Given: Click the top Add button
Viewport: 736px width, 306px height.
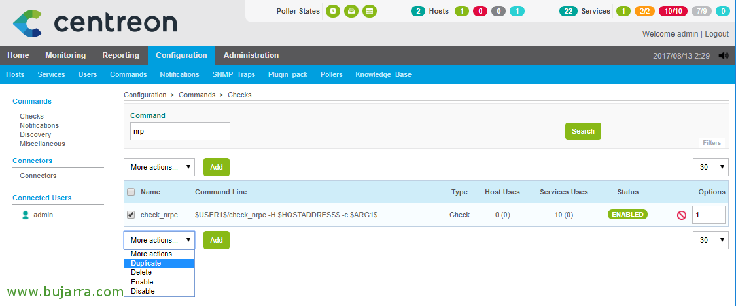Looking at the screenshot, I should click(x=217, y=167).
